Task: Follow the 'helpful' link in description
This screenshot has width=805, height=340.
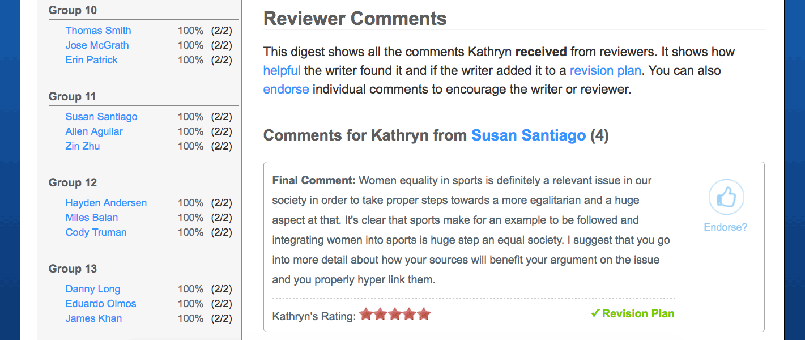Action: click(282, 71)
